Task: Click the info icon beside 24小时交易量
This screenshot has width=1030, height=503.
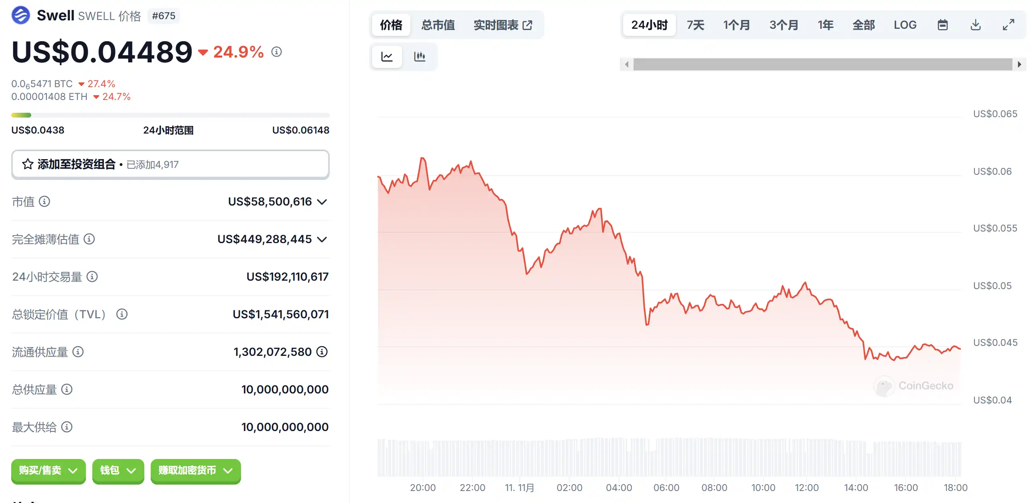Action: click(92, 277)
